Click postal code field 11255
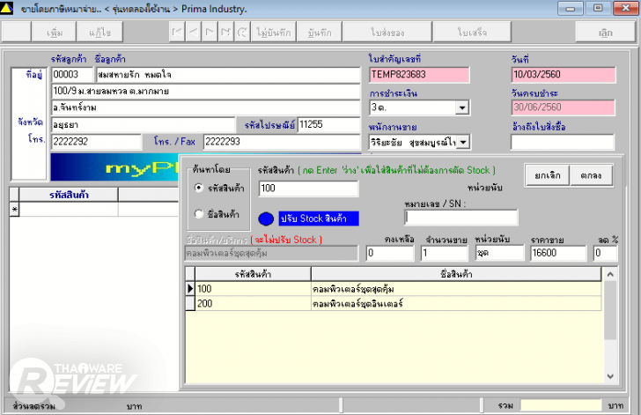Screen dimensions: 641x415 (x=328, y=124)
